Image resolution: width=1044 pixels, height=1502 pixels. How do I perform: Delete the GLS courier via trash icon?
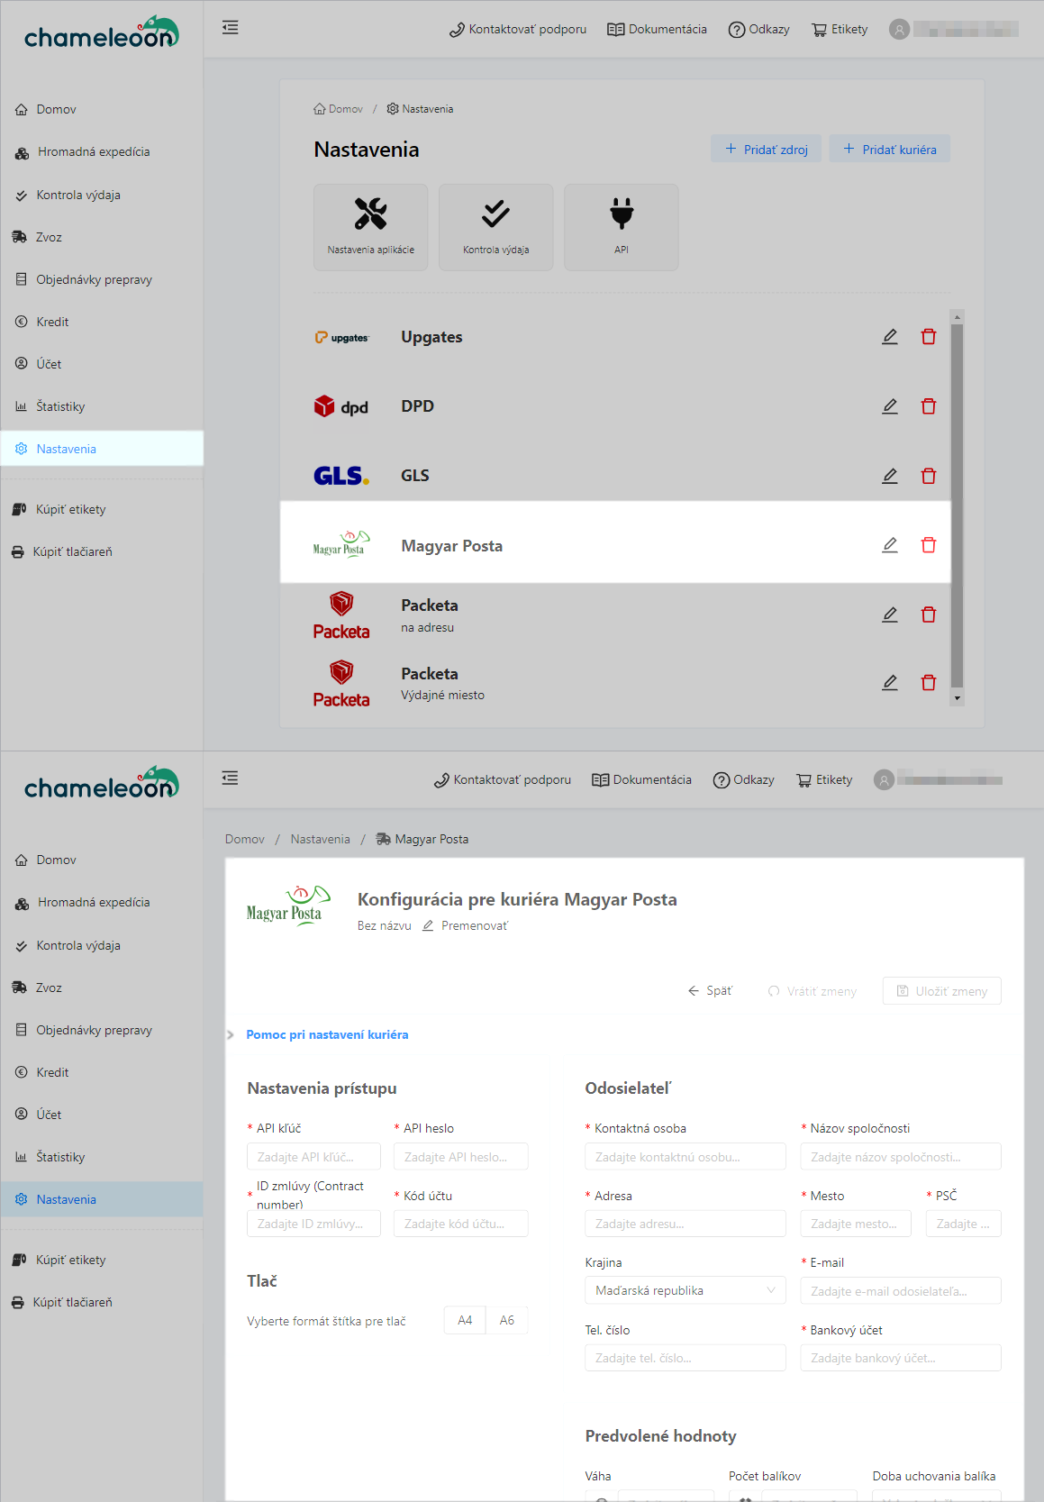coord(928,476)
